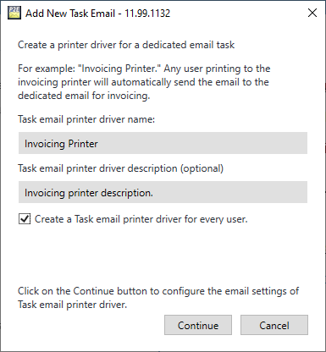Click the 'Add New Task Email' title text
Viewport: 326px width, 352px height.
[70, 14]
